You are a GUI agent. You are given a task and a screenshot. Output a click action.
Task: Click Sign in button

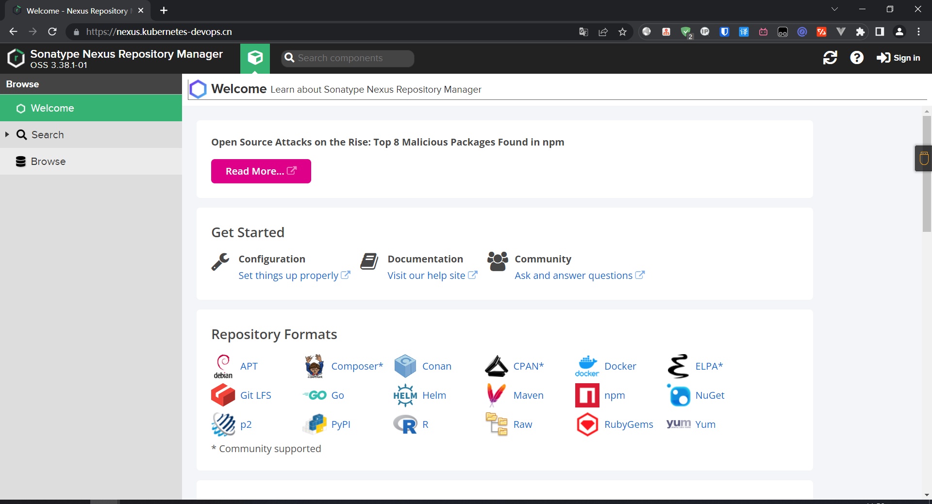(898, 58)
